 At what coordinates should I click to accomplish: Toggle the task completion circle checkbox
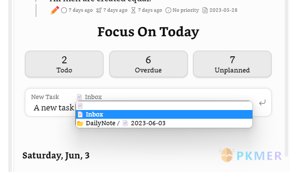pyautogui.click(x=64, y=10)
